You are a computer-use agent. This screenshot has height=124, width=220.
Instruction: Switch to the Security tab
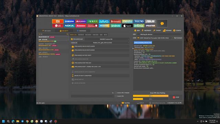(x=64, y=31)
